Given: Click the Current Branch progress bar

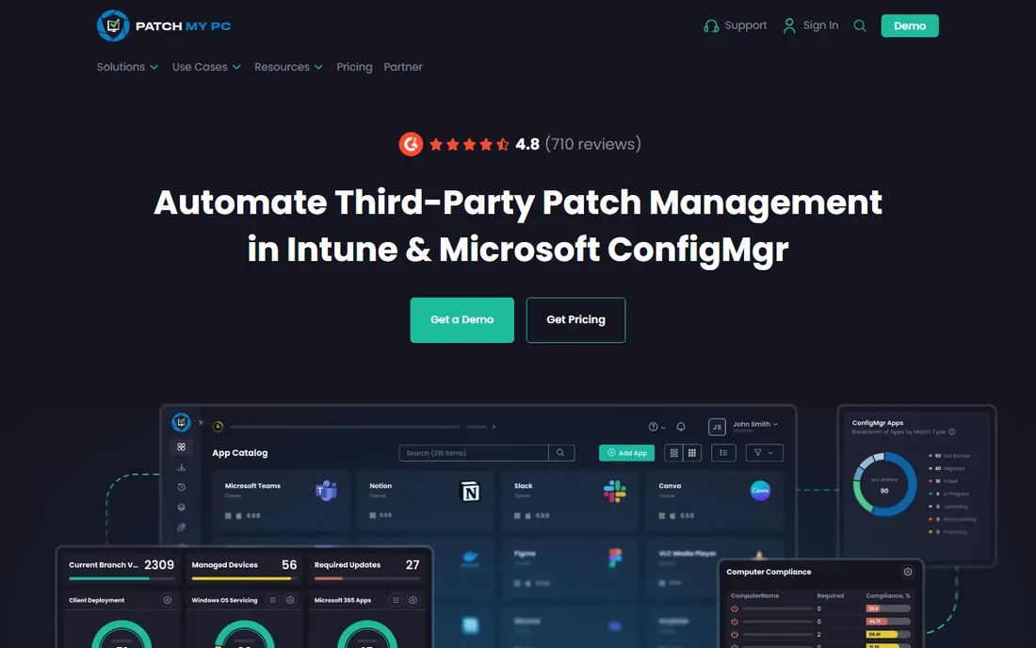Looking at the screenshot, I should (121, 578).
